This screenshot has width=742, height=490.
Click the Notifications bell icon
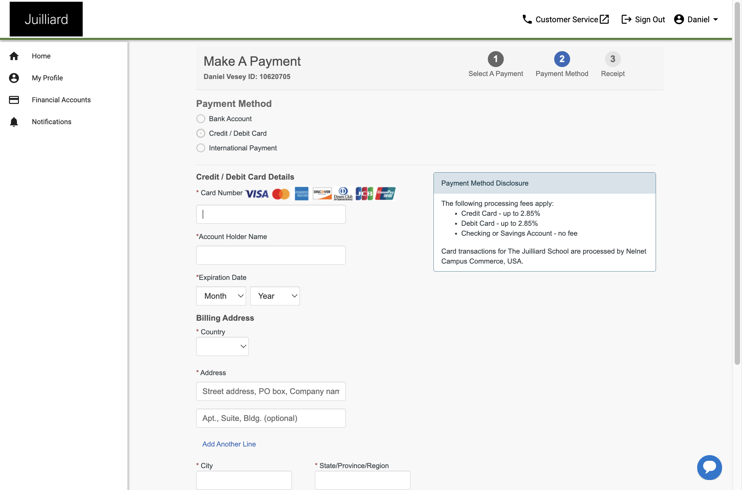tap(14, 122)
